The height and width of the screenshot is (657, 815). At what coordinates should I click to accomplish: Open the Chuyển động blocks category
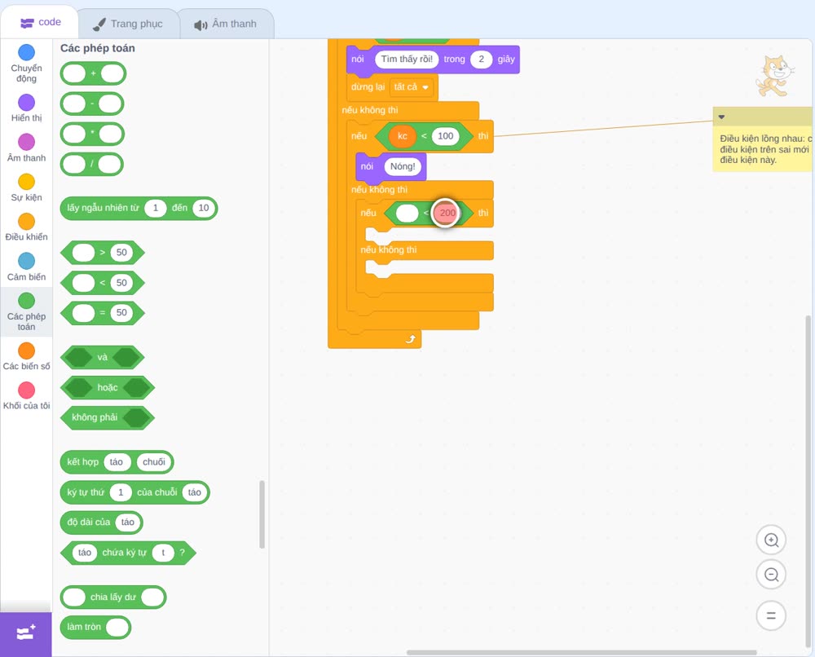click(26, 64)
